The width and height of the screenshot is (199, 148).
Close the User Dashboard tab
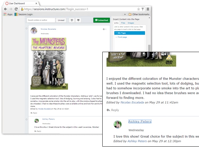tap(36, 3)
